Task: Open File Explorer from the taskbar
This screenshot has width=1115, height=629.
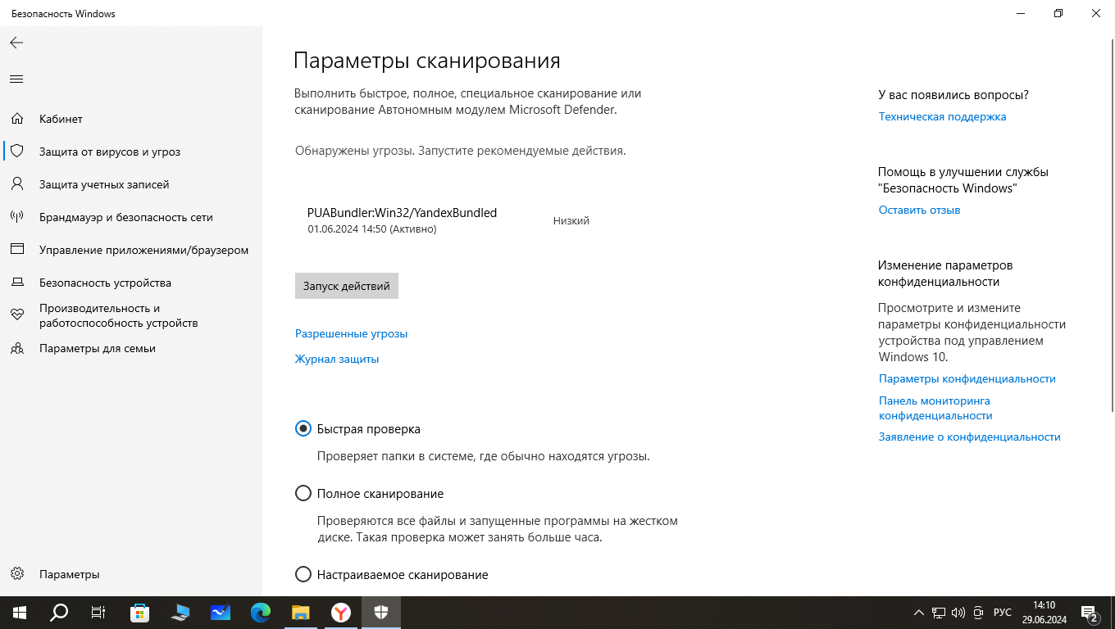Action: coord(301,613)
